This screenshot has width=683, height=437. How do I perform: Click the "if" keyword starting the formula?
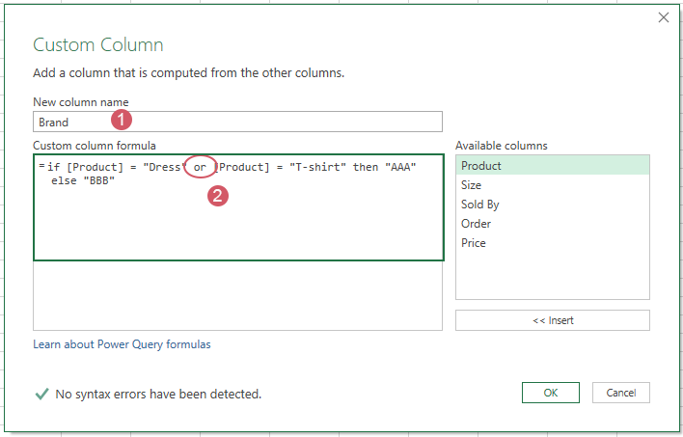tap(53, 168)
